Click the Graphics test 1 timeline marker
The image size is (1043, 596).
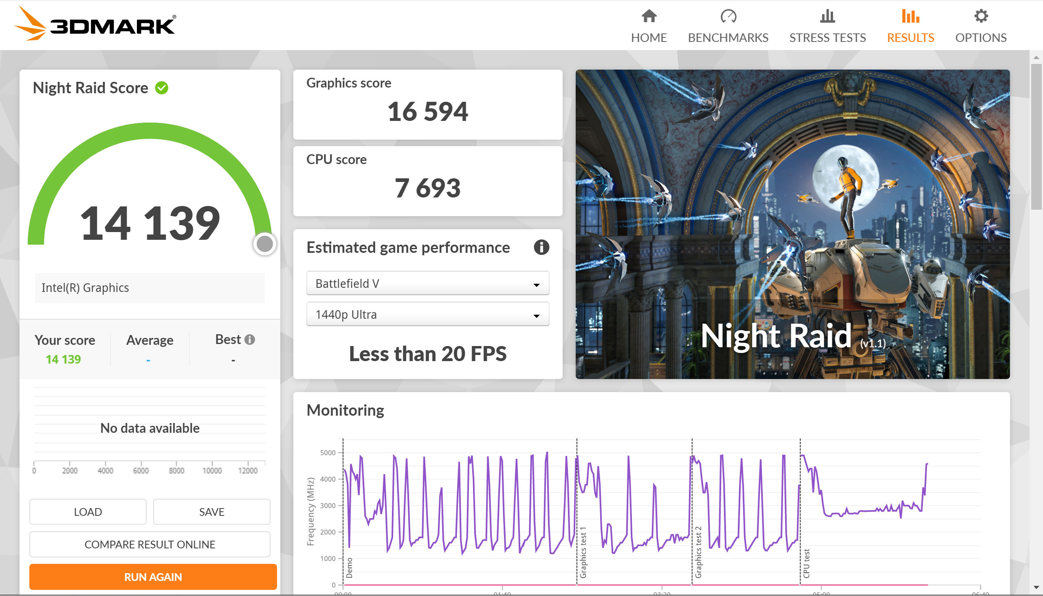pos(583,552)
